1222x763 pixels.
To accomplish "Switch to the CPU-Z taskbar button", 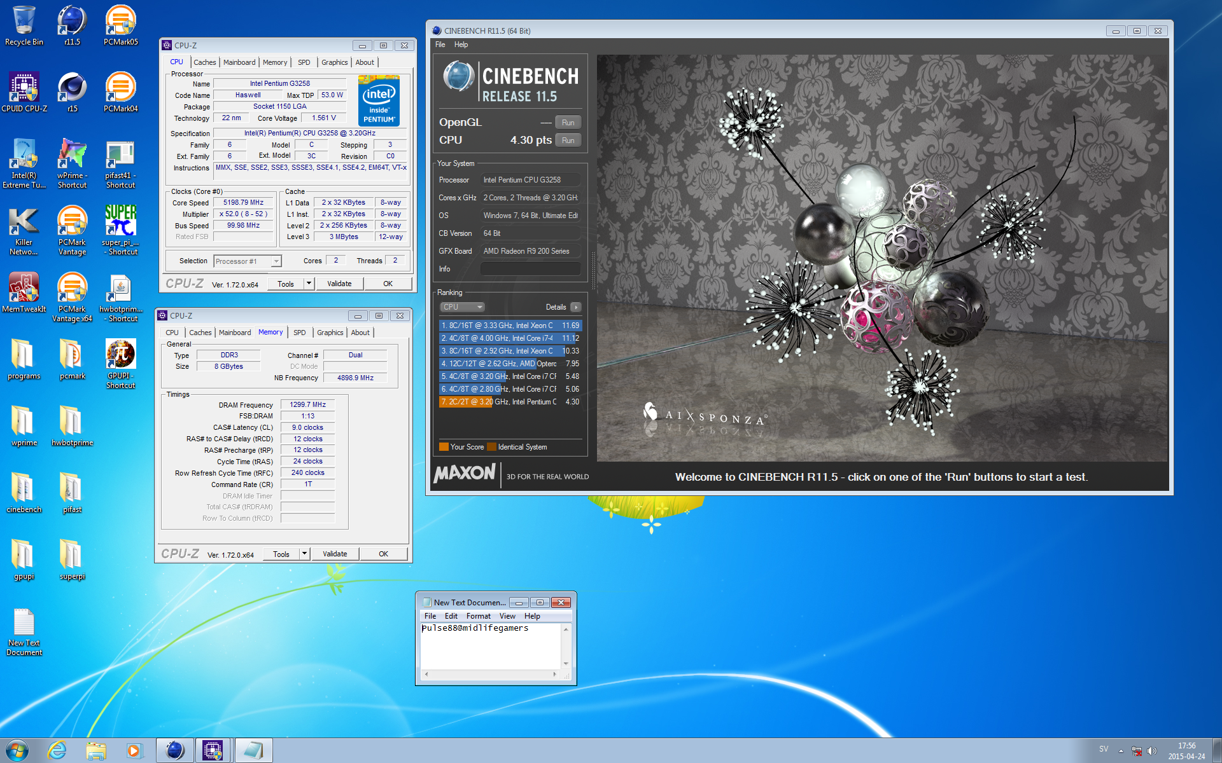I will pyautogui.click(x=213, y=750).
